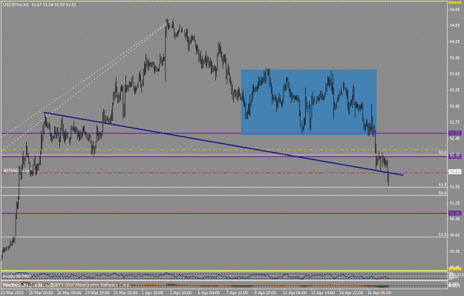Select the purple horizontal line at 91.05
The width and height of the screenshot is (464, 296).
(224, 213)
